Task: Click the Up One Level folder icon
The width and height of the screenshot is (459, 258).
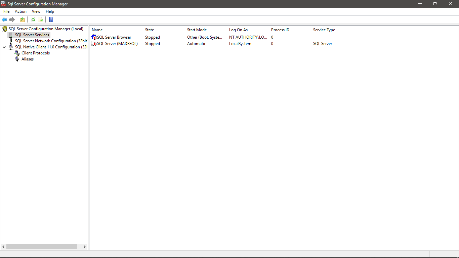Action: [x=23, y=19]
